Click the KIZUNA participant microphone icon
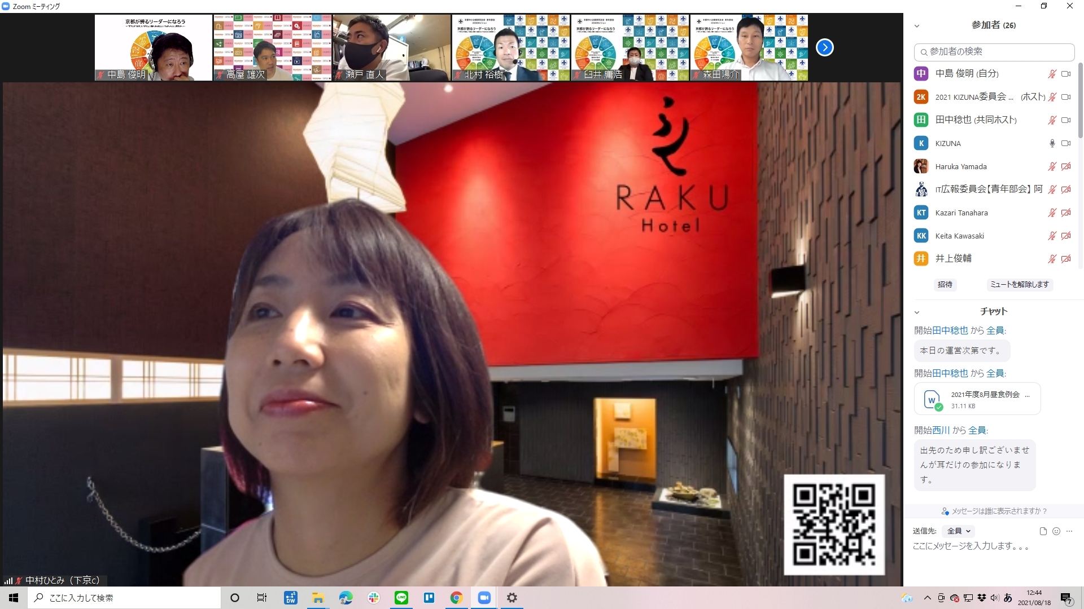The height and width of the screenshot is (609, 1084). pos(1052,143)
